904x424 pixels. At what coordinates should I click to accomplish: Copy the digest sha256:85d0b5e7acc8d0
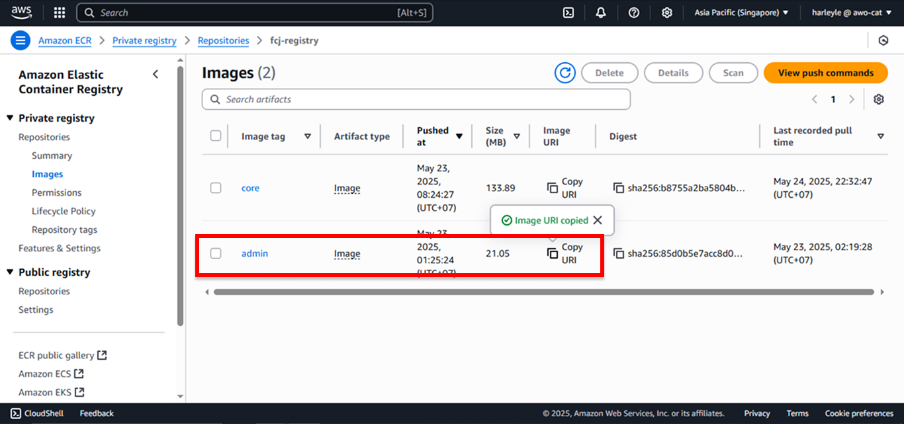[619, 253]
